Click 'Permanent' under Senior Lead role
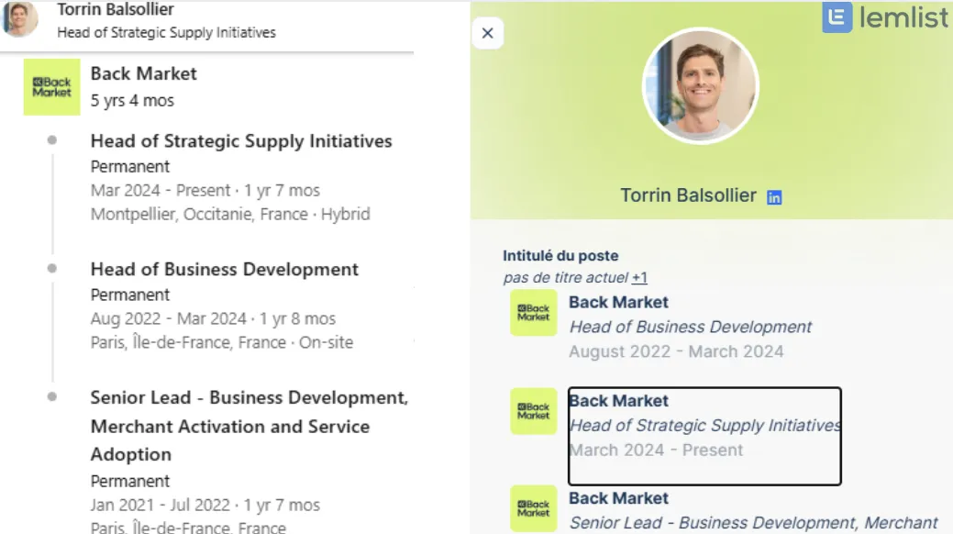The image size is (953, 534). click(130, 481)
